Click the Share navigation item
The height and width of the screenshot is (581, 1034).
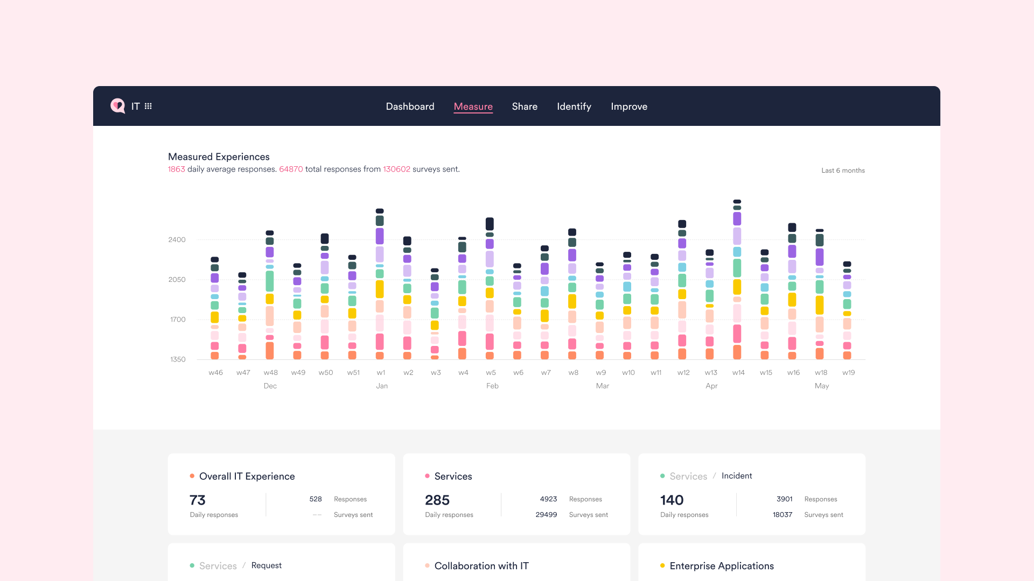tap(525, 107)
